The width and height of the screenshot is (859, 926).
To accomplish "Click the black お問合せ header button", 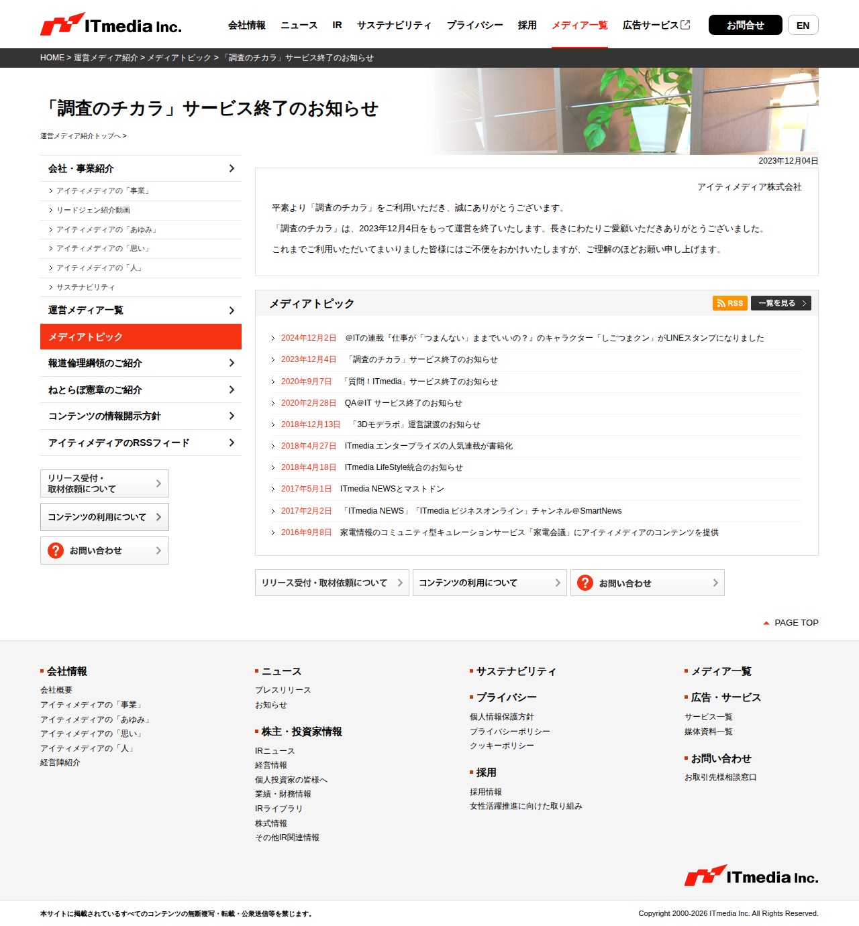I will click(746, 25).
